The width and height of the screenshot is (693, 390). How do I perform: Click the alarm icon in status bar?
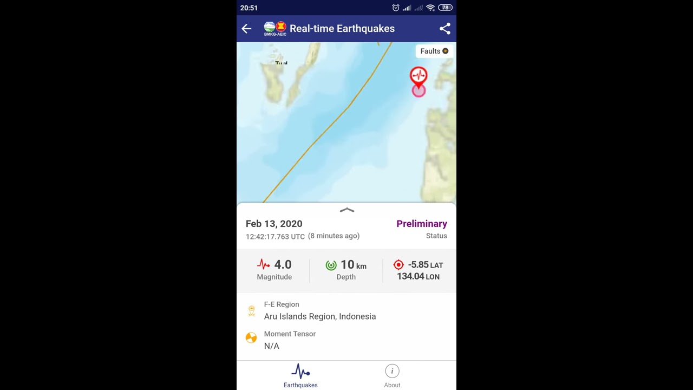[x=396, y=8]
